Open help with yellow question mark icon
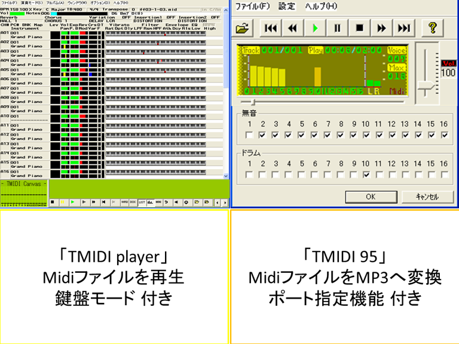Image resolution: width=459 pixels, height=344 pixels. pos(433,28)
